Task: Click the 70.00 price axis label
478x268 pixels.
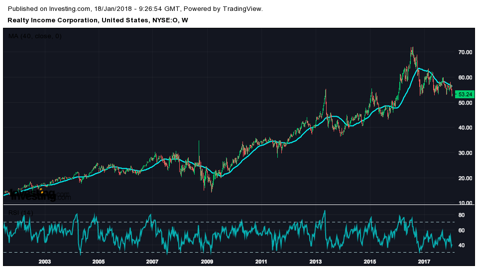Action: 465,52
